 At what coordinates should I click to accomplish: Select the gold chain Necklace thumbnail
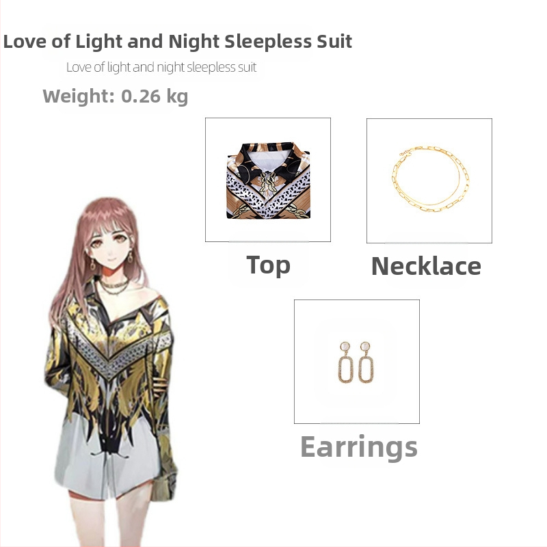(x=429, y=181)
